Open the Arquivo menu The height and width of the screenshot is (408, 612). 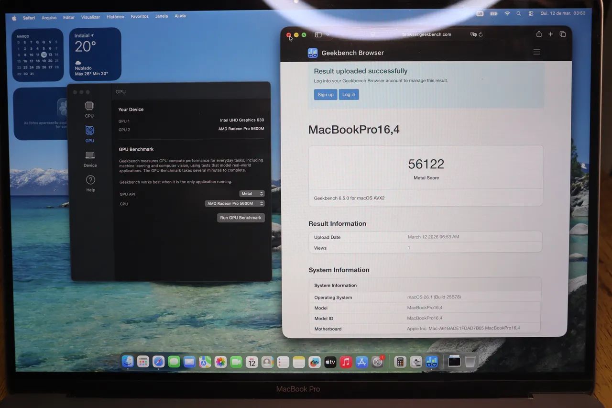(49, 18)
